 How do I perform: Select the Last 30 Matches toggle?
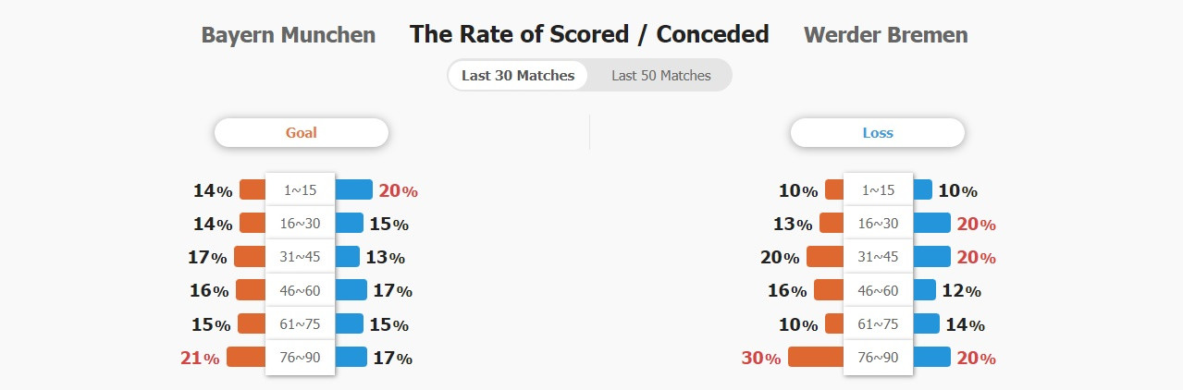518,76
